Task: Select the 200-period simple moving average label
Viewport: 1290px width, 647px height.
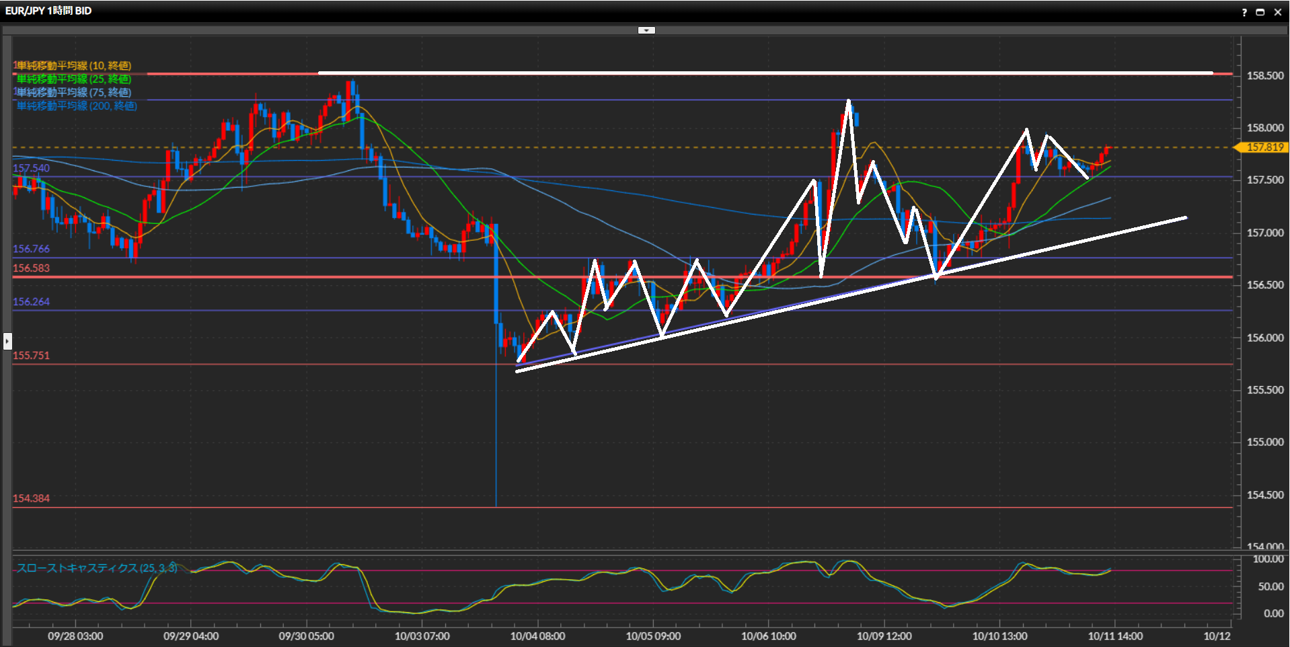Action: click(x=76, y=106)
